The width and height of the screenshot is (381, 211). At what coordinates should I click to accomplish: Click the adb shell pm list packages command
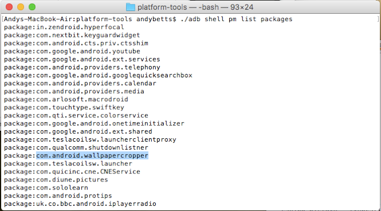coord(236,19)
